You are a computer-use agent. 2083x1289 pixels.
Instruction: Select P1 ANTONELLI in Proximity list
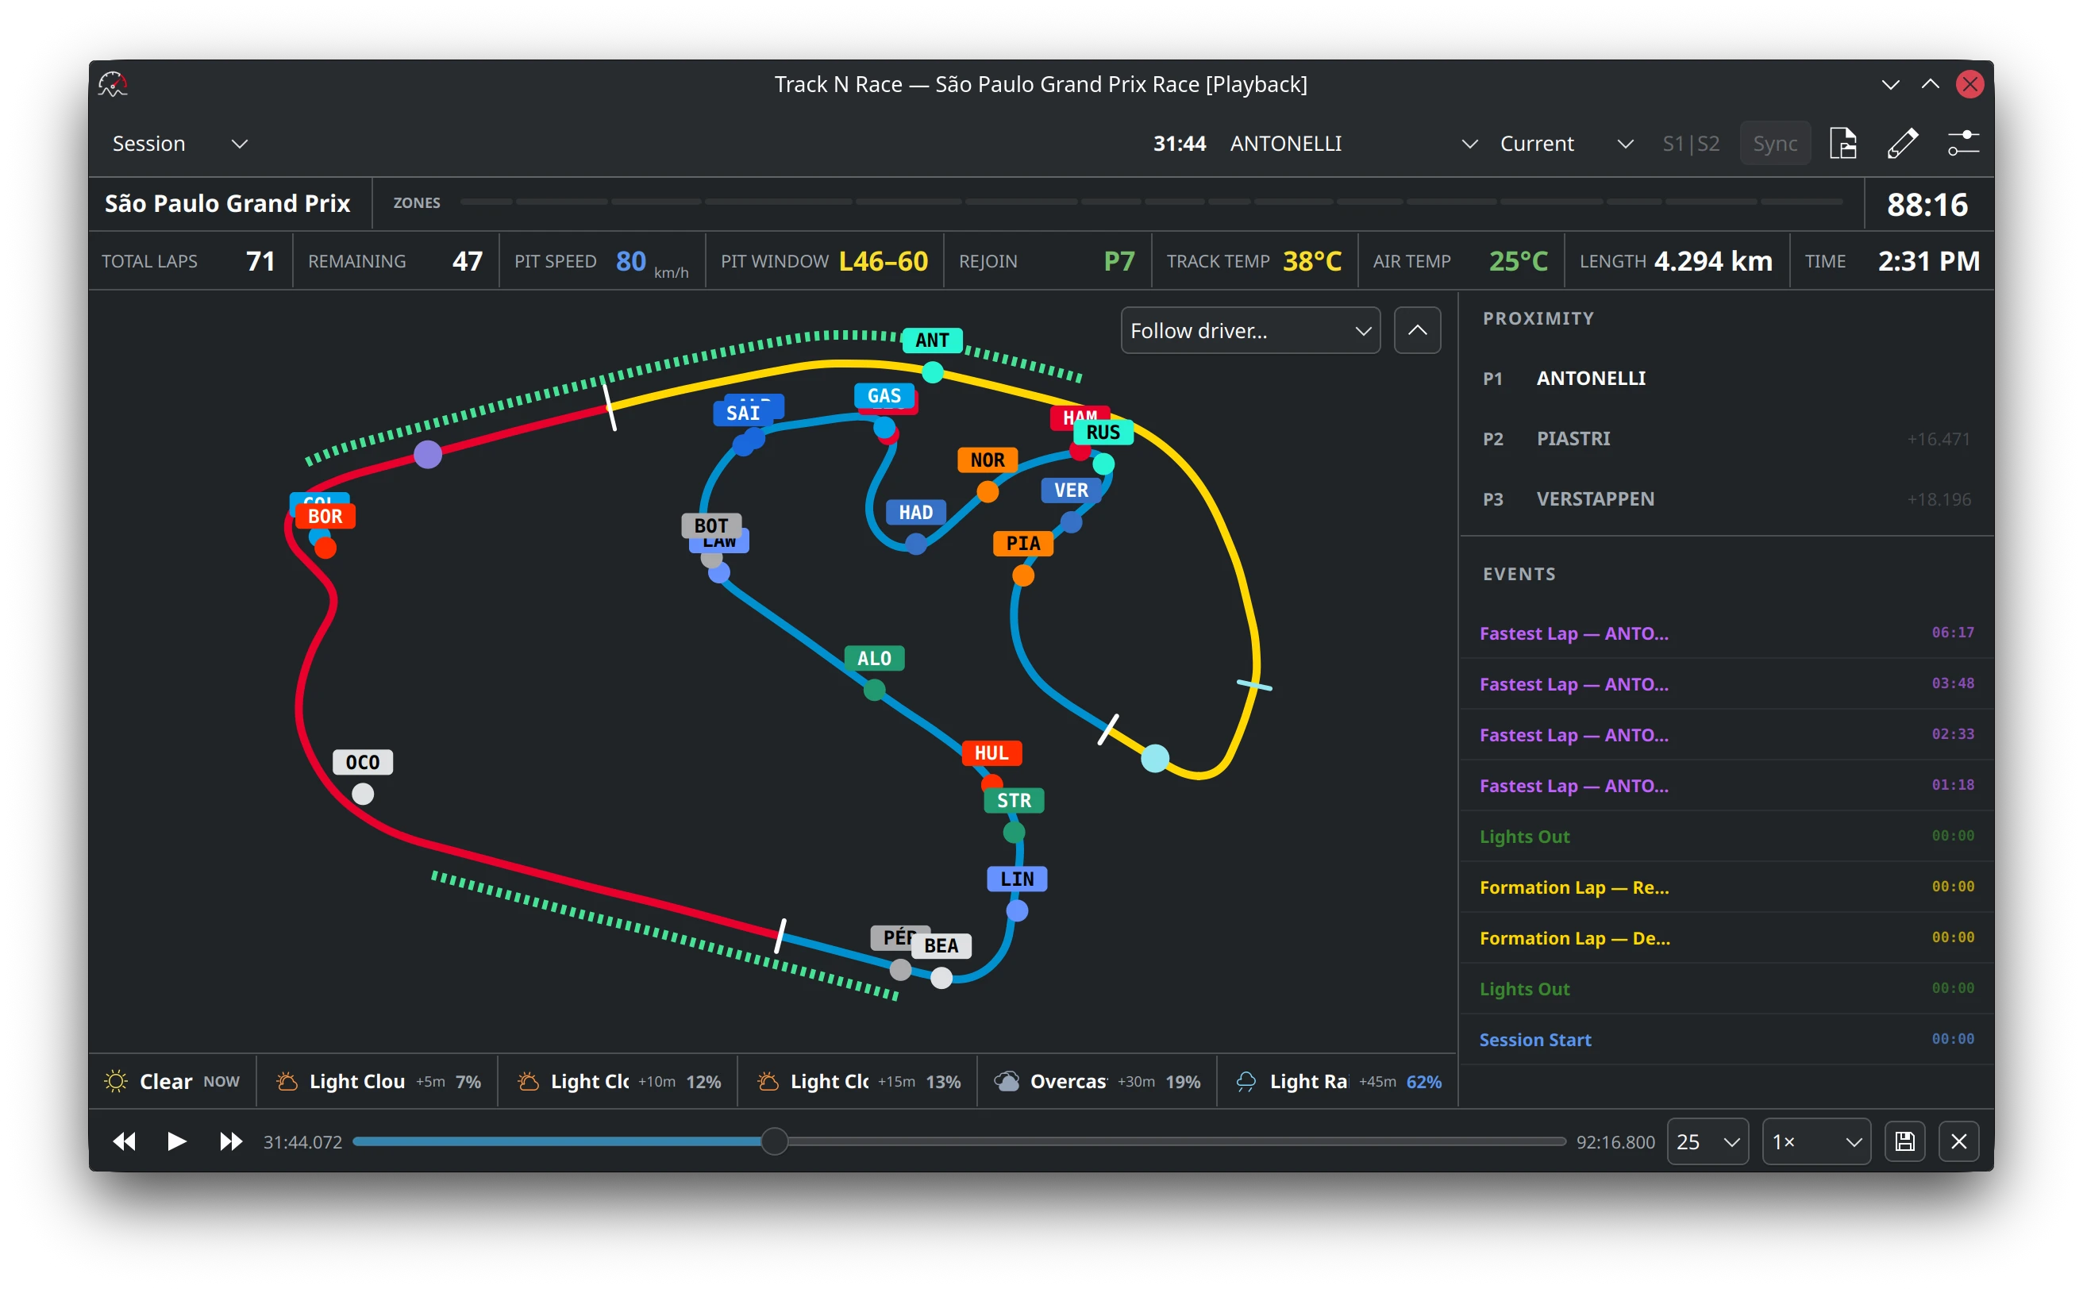(x=1726, y=378)
